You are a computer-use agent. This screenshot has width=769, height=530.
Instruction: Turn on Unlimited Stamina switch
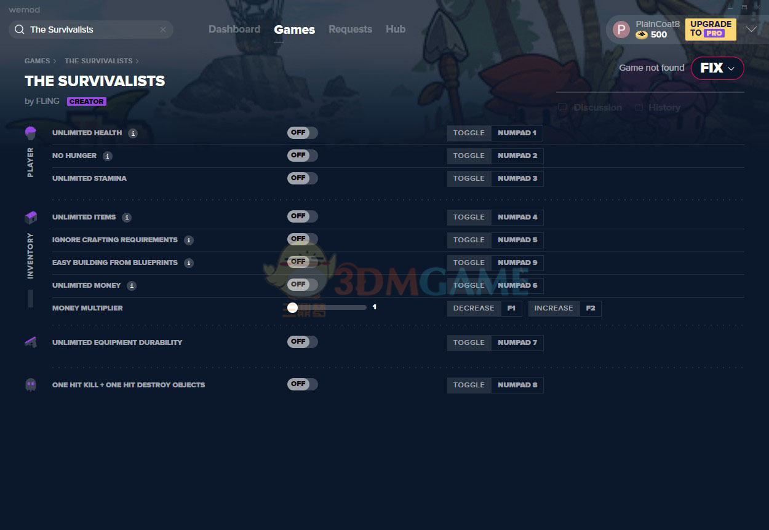point(302,178)
